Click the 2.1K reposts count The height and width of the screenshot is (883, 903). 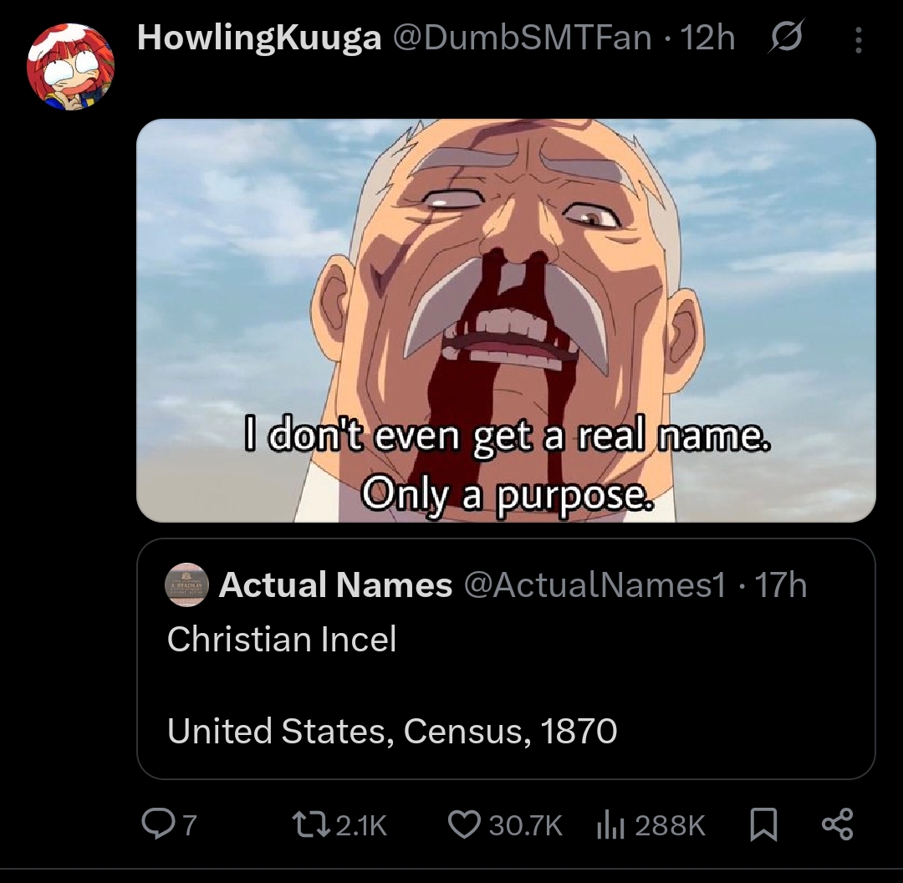pos(361,826)
